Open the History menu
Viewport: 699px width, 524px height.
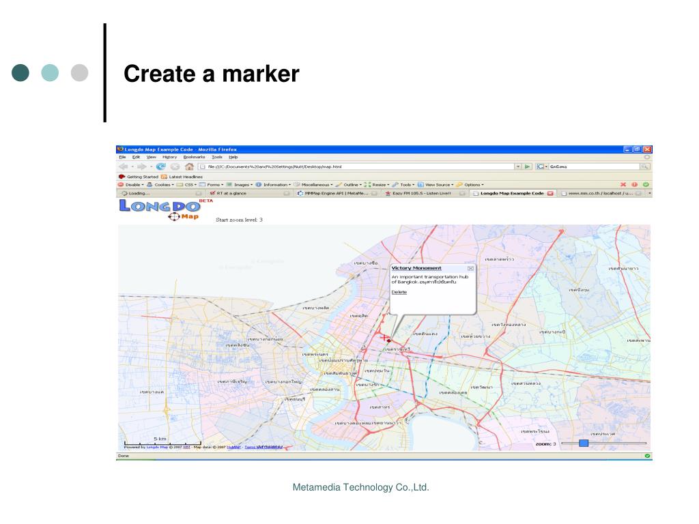[x=169, y=158]
